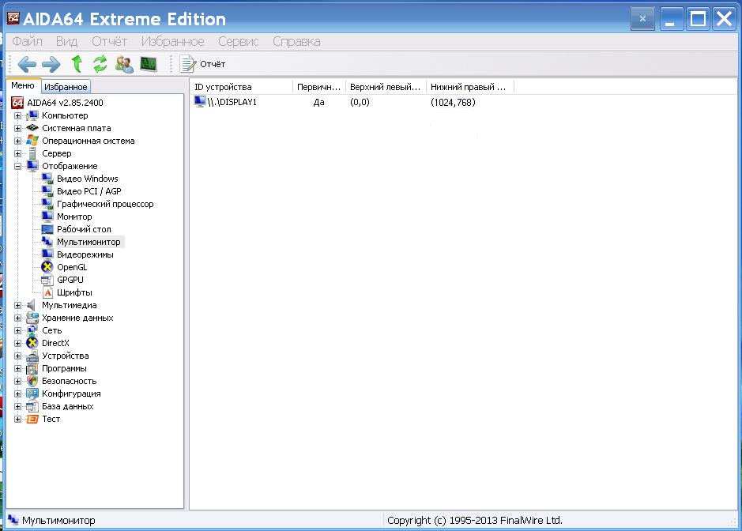
Task: Switch to the Меню sidebar tab
Action: tap(23, 85)
